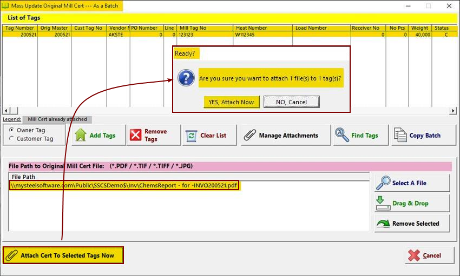This screenshot has width=460, height=276.
Task: Click the Drag & Drop green arrow icon
Action: tap(383, 203)
